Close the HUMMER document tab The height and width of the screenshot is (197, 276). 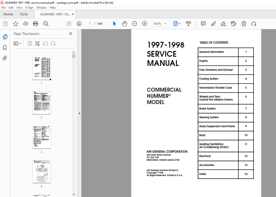(x=73, y=14)
